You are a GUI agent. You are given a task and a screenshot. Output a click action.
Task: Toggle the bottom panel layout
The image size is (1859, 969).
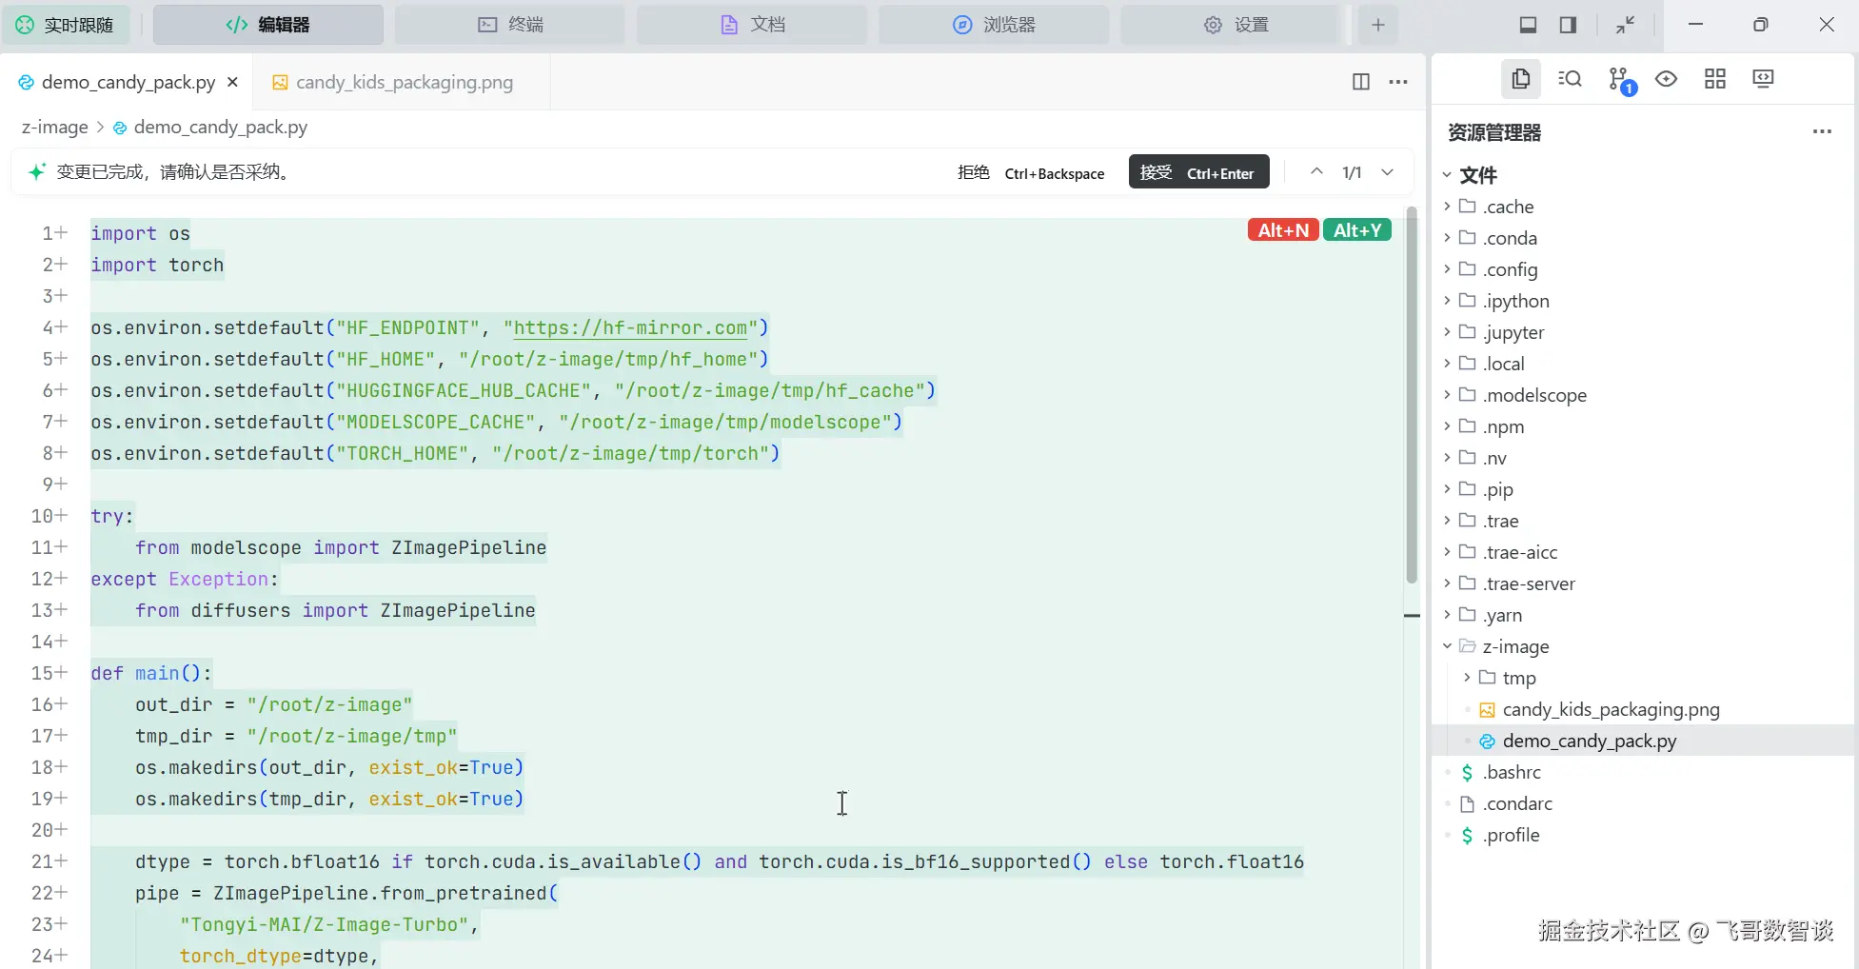[1528, 25]
